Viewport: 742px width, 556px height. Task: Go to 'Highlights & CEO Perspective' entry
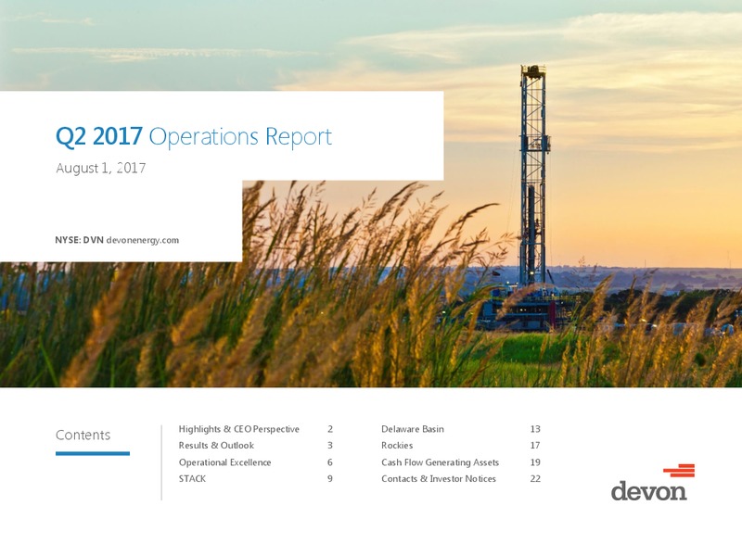[x=239, y=429]
